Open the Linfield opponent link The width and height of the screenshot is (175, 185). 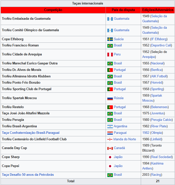pyautogui.click(x=156, y=139)
